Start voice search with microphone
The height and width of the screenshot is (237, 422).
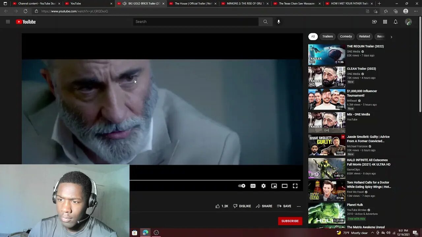click(x=279, y=22)
